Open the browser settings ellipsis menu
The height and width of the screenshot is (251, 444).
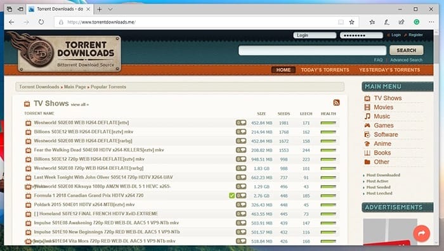431,22
